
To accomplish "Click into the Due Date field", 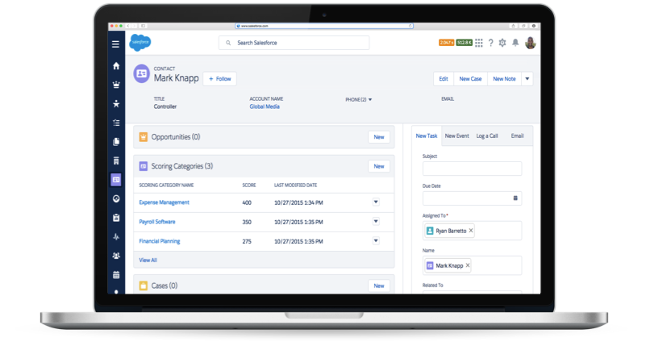I will pos(472,198).
